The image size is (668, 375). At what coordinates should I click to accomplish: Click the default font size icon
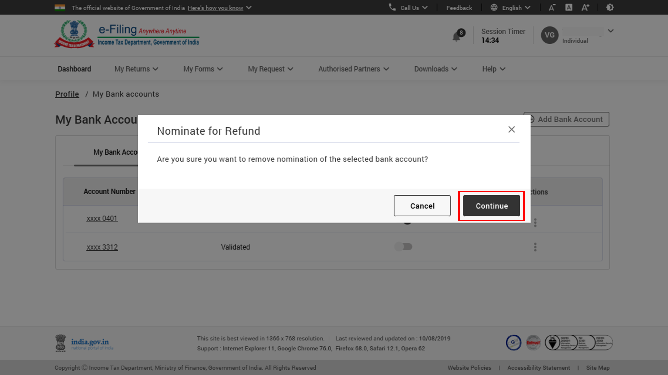(568, 8)
